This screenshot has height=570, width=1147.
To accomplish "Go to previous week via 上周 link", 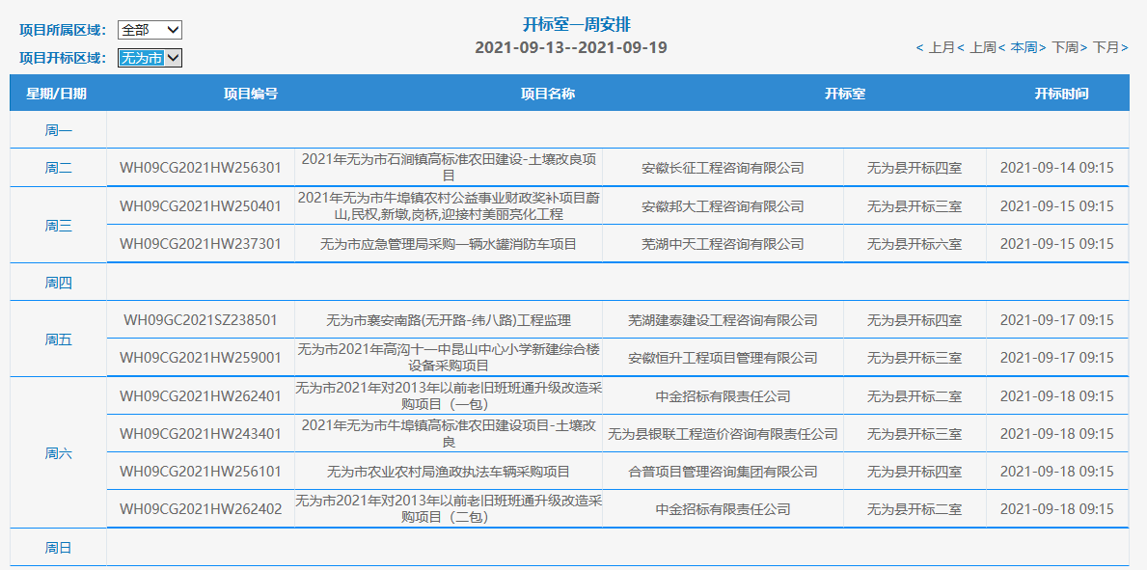I will pyautogui.click(x=981, y=47).
